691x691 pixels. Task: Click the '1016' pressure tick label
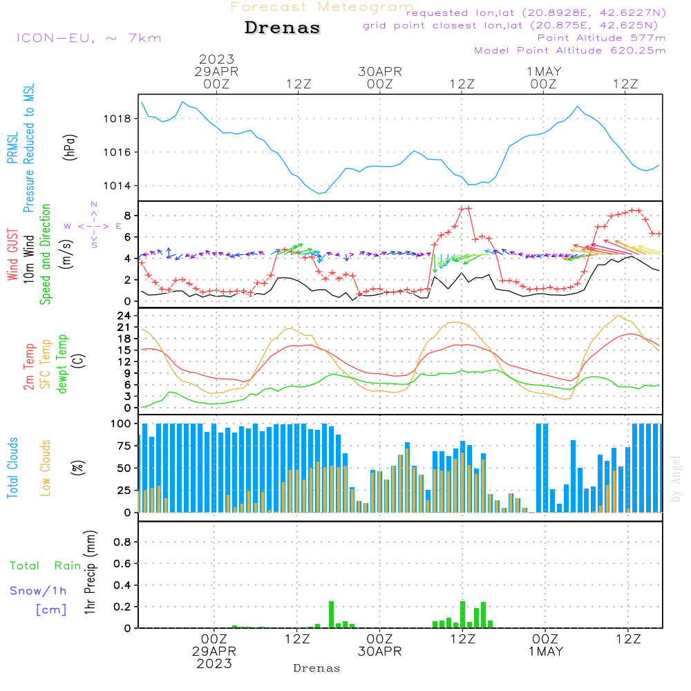pos(117,153)
